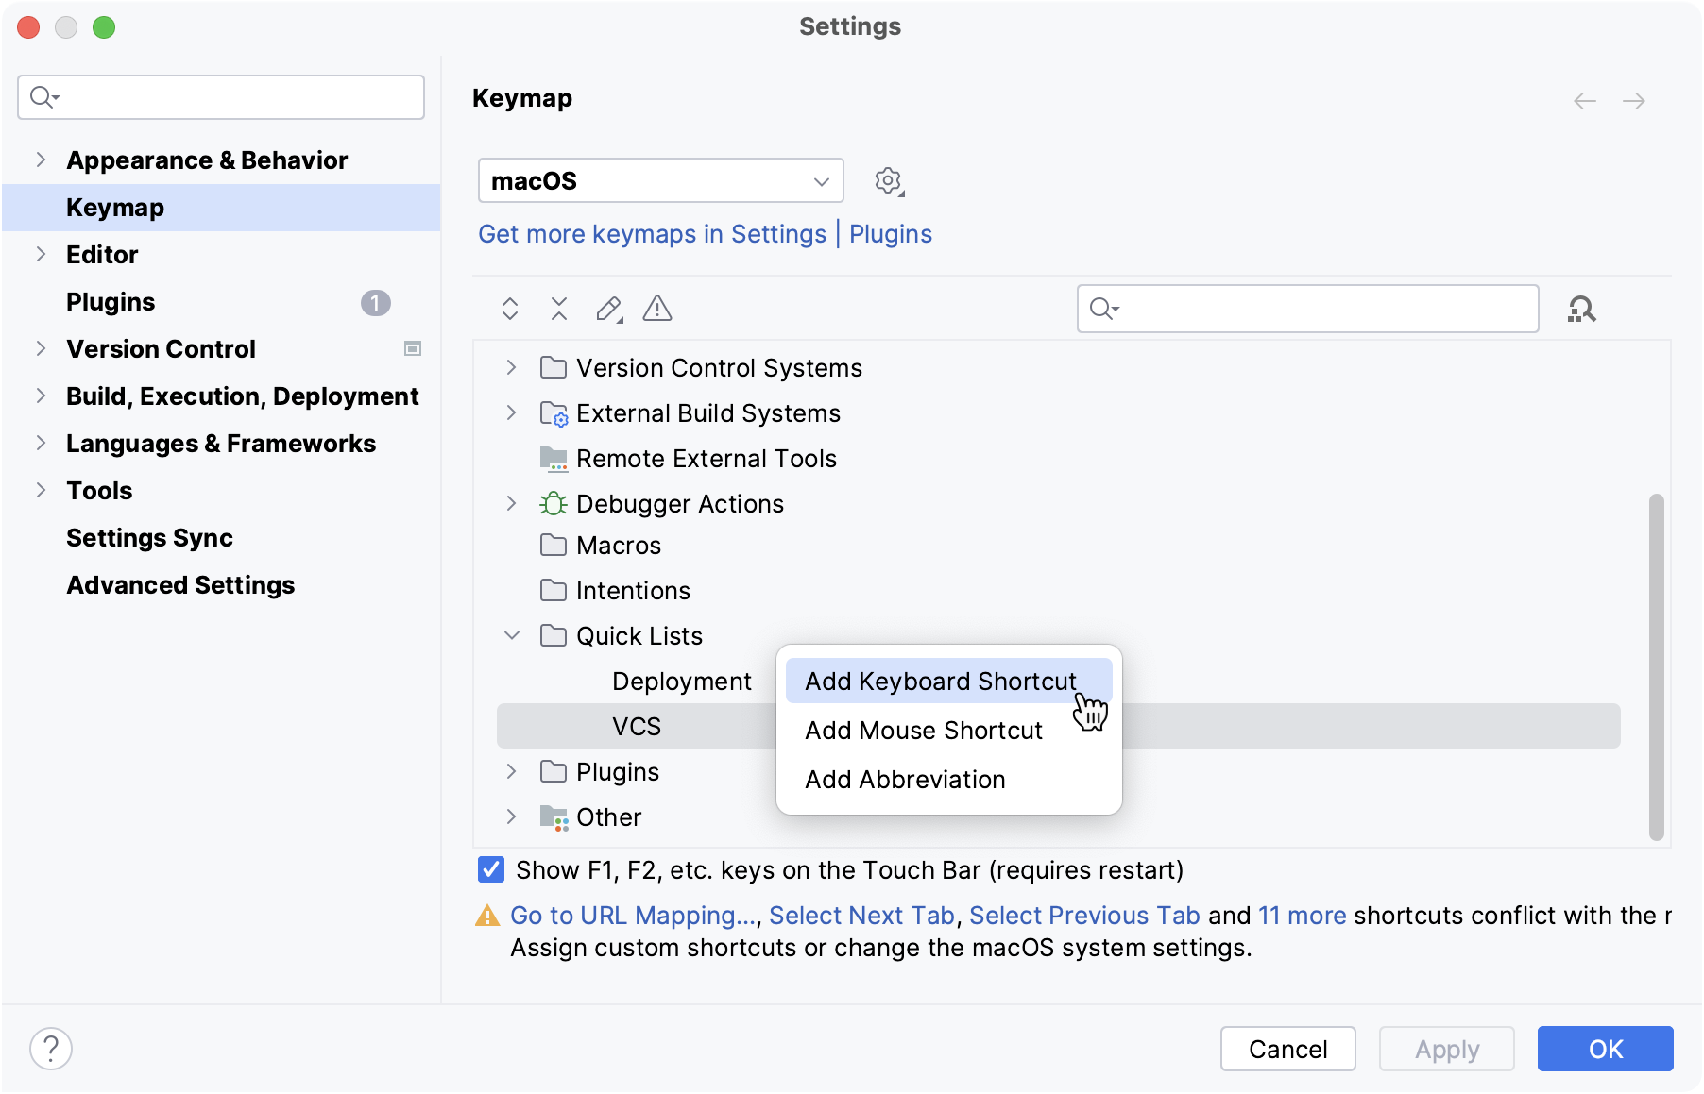This screenshot has width=1704, height=1094.
Task: Open Plugins settings via the link
Action: coord(889,233)
